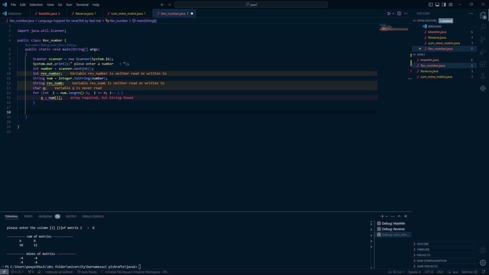Expand the OUTLINE section
Screen dimensions: 489x275
423,244
